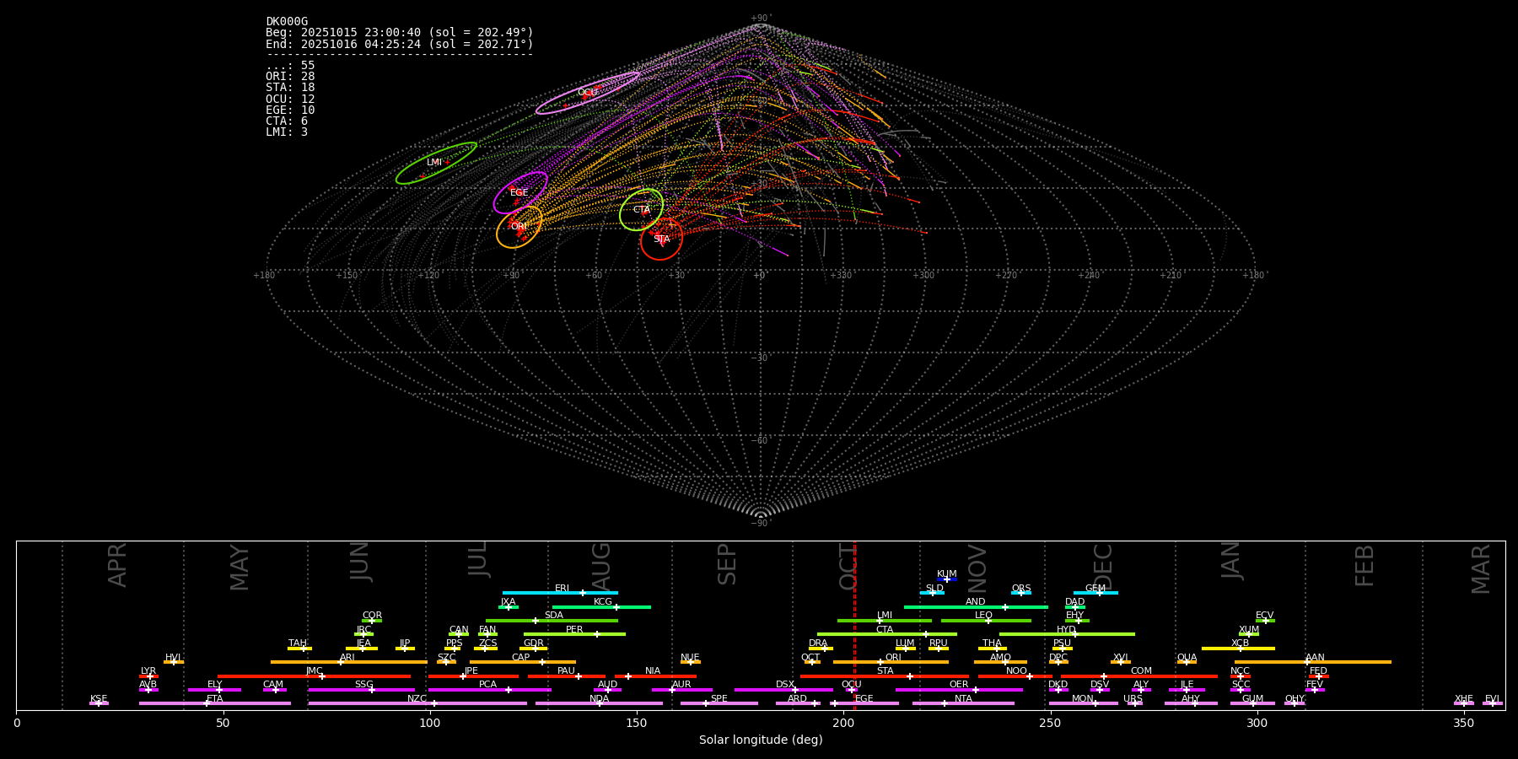Viewport: 1518px width, 759px height.
Task: Click 'EGE: 10' in the legend
Action: [x=290, y=110]
